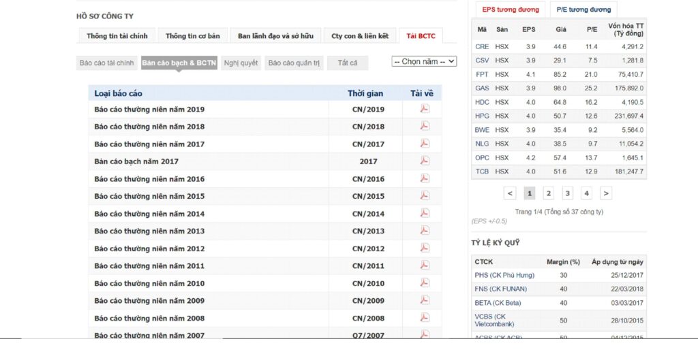Show Tất cả documents filter
The height and width of the screenshot is (354, 698).
tap(347, 63)
